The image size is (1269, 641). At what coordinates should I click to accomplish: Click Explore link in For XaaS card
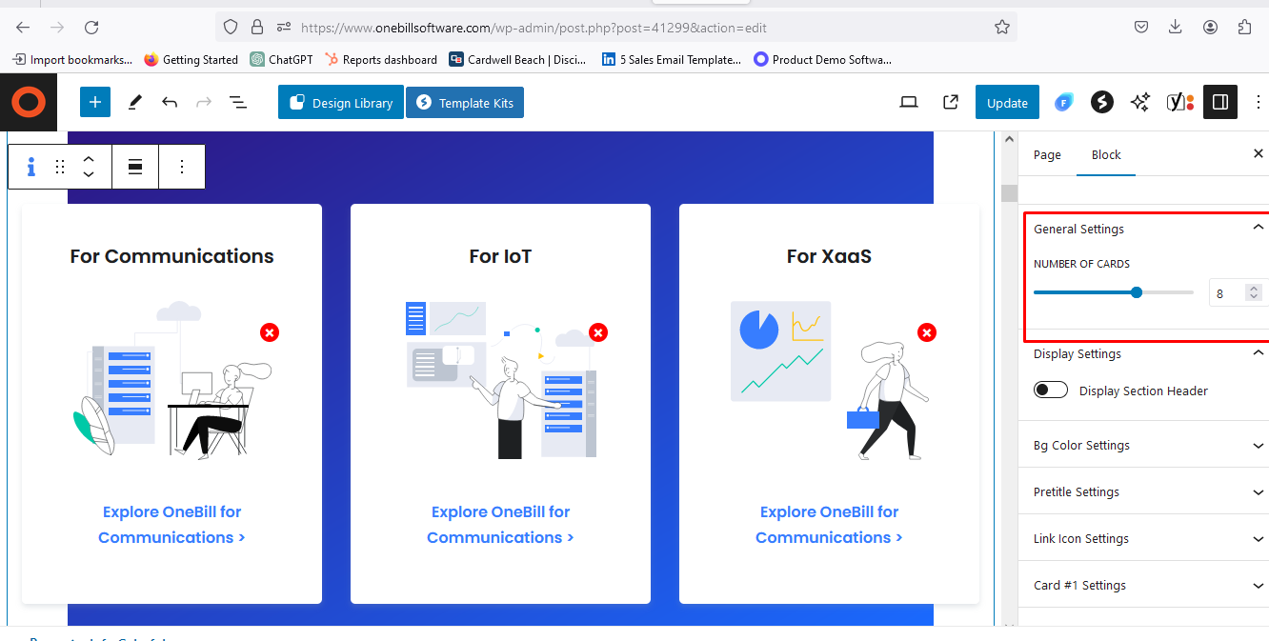pyautogui.click(x=829, y=525)
